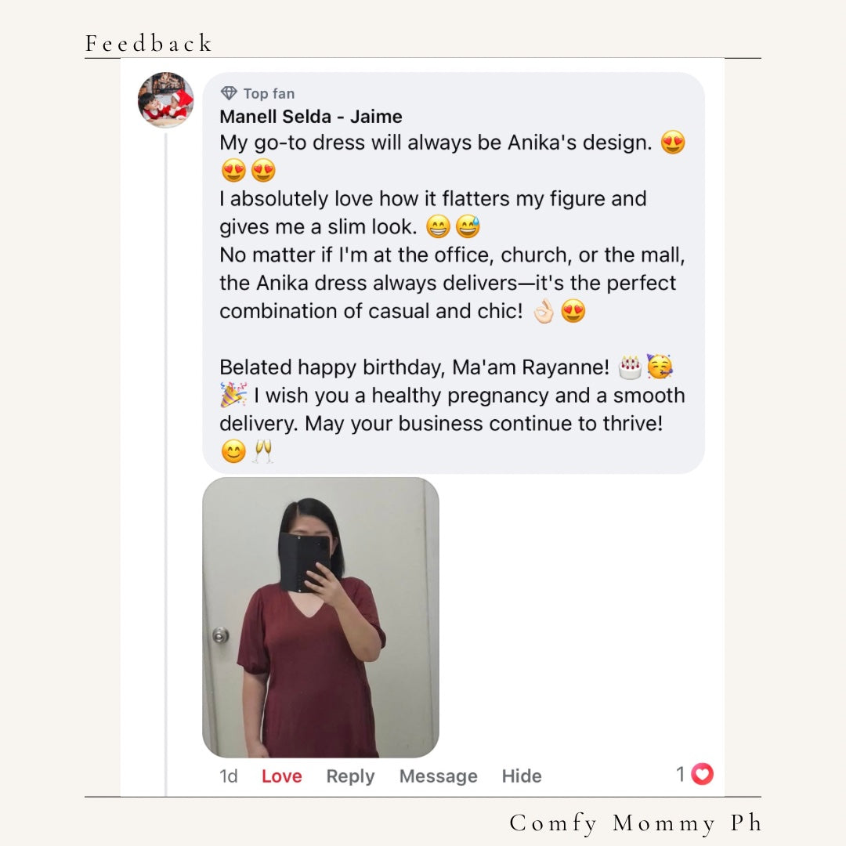846x846 pixels.
Task: View the reaction count number 1
Action: [681, 774]
